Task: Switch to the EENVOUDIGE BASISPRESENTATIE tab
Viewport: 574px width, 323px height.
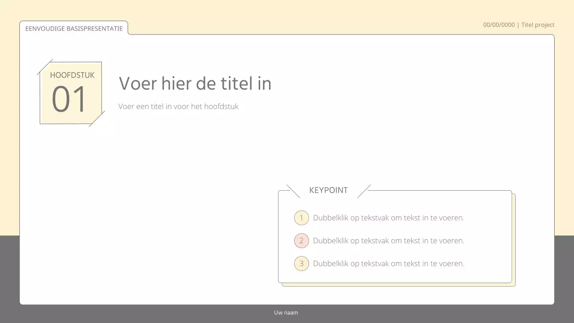Action: tap(74, 28)
